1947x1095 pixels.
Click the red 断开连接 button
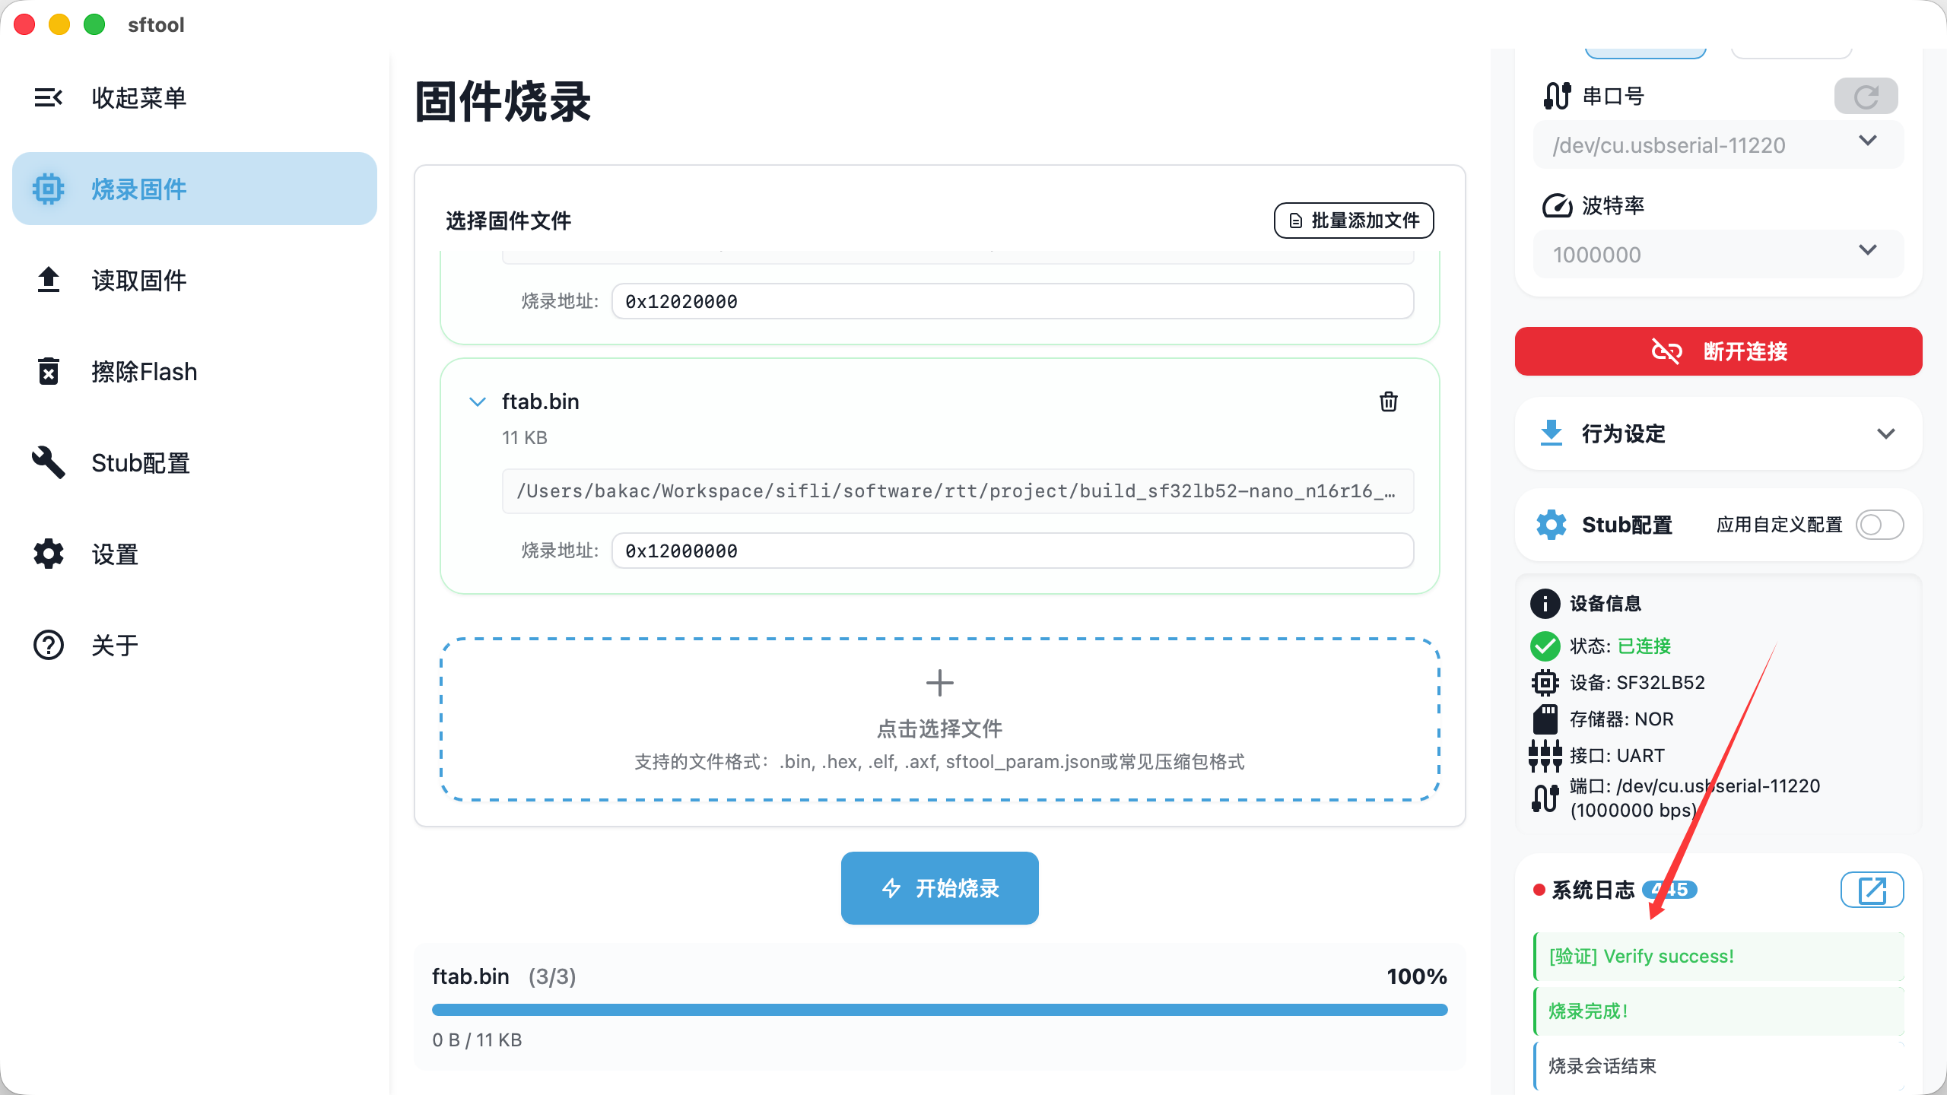coord(1717,351)
